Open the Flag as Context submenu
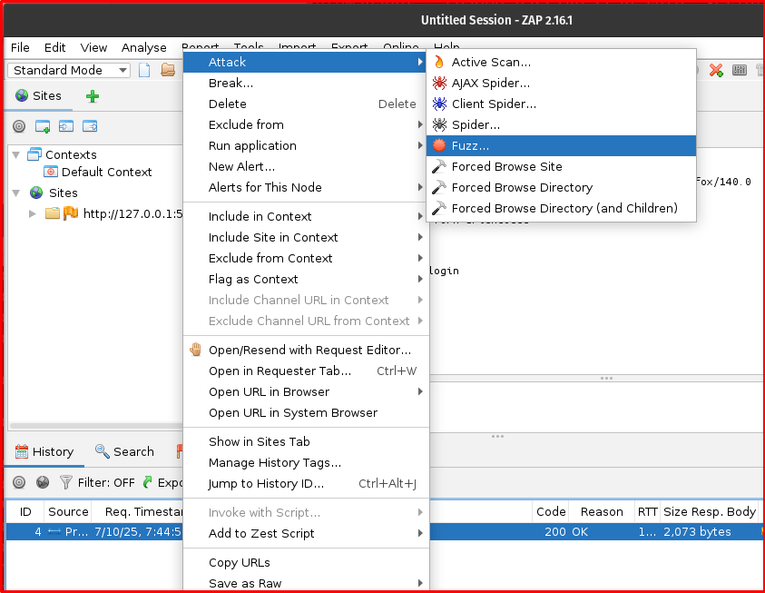765x593 pixels. point(306,279)
